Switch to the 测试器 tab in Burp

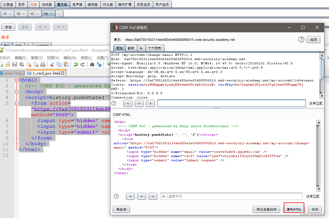click(x=47, y=4)
